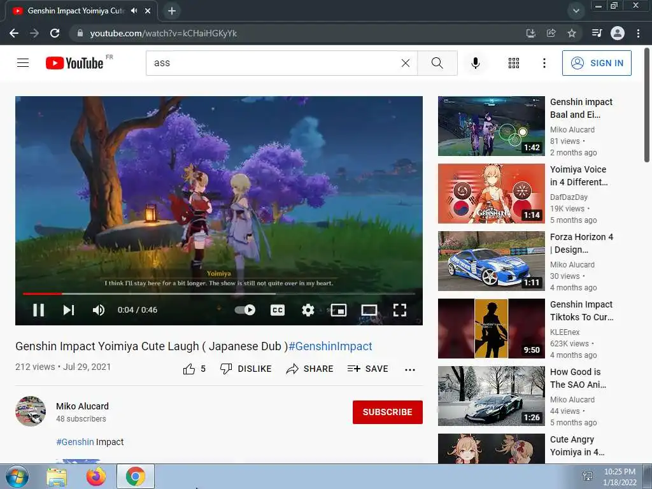This screenshot has width=652, height=489.
Task: Clear the search query X
Action: 406,63
